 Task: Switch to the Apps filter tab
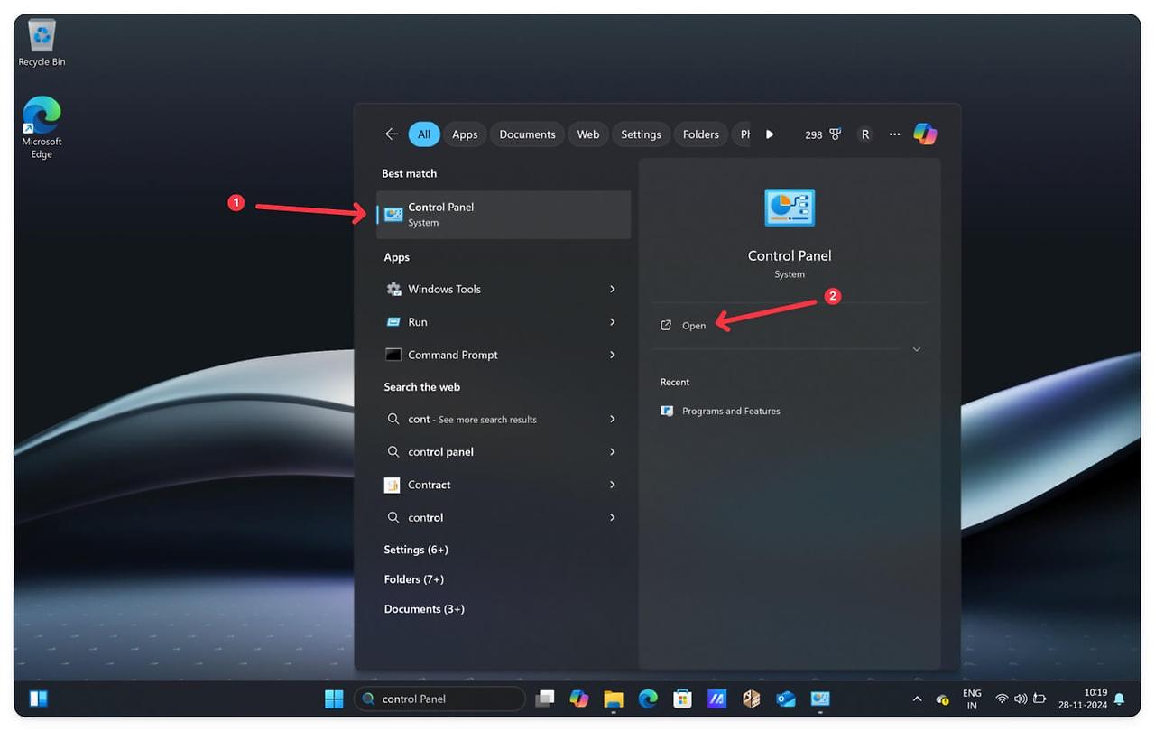[x=465, y=134]
